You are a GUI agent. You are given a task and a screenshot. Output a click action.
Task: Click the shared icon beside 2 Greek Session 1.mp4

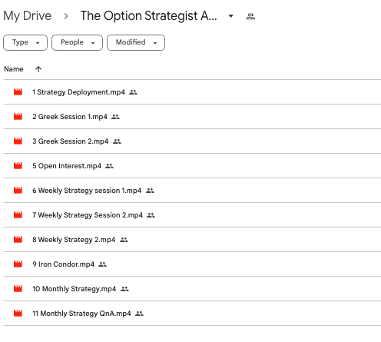click(115, 117)
